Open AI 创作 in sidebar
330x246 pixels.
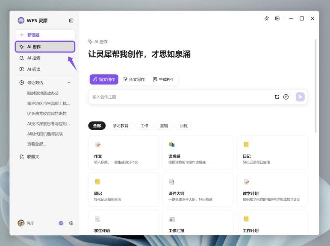[x=45, y=47]
